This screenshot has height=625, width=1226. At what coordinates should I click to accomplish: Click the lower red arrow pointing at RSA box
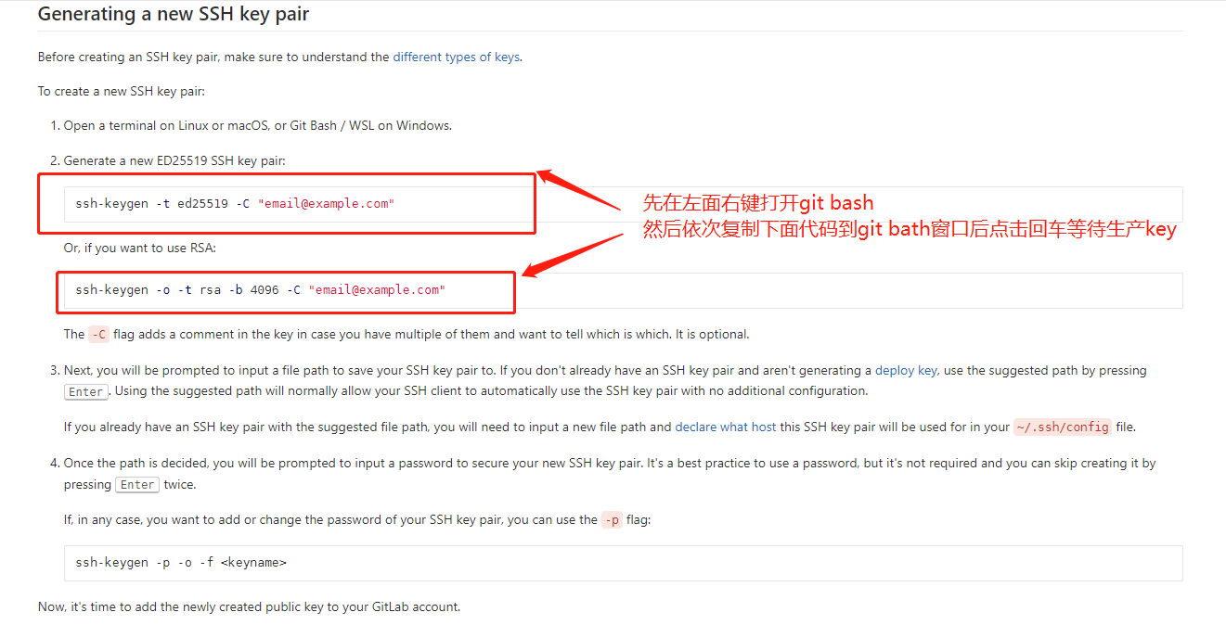click(571, 253)
